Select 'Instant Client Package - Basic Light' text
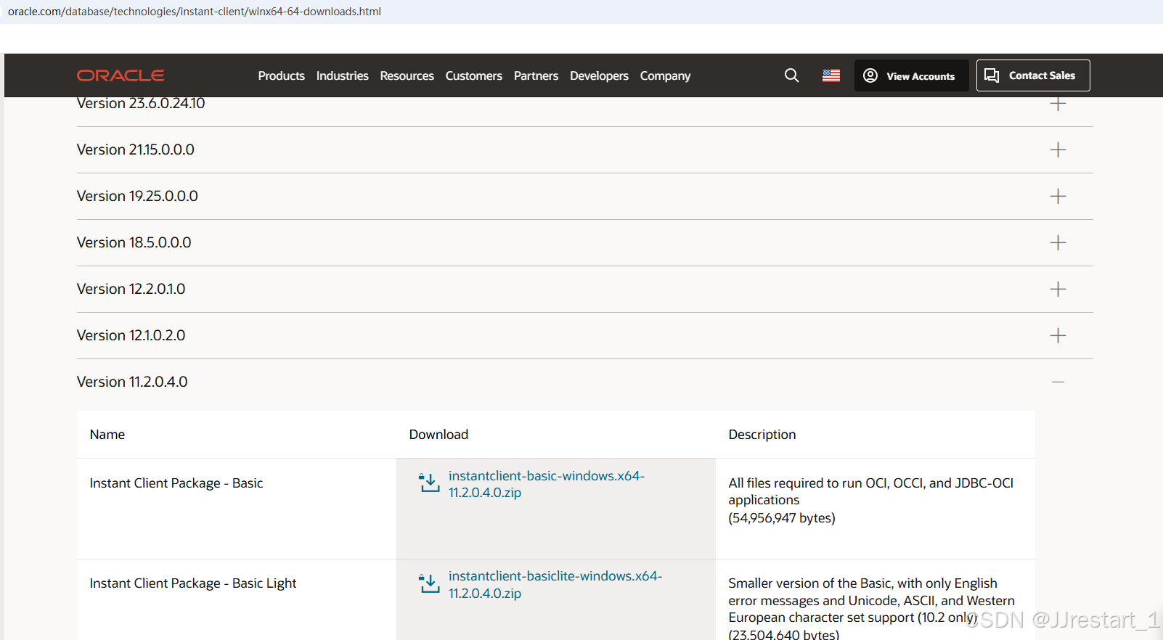This screenshot has height=640, width=1163. point(193,583)
